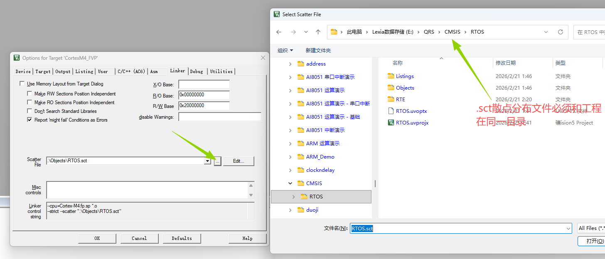Click 此电脑 in breadcrumb path
The width and height of the screenshot is (605, 259).
[354, 32]
